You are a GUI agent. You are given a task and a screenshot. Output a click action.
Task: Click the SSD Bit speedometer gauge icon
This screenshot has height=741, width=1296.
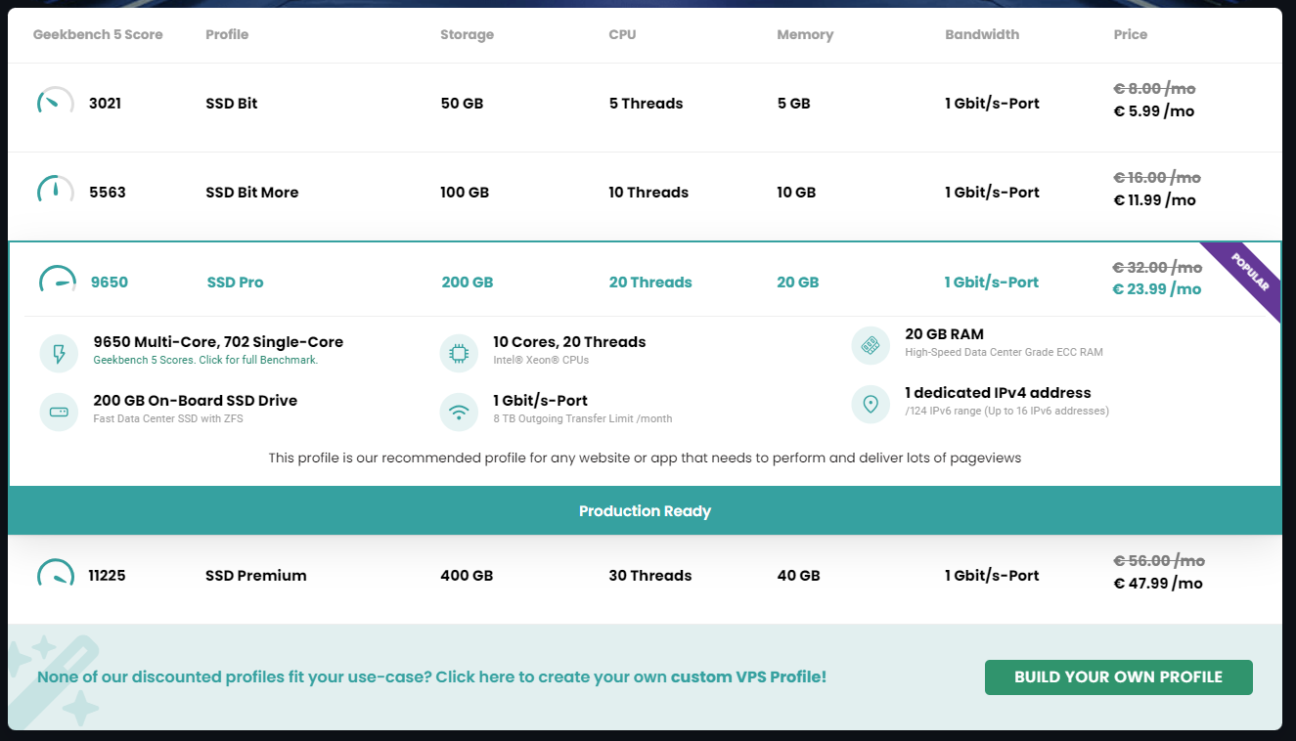(x=56, y=103)
